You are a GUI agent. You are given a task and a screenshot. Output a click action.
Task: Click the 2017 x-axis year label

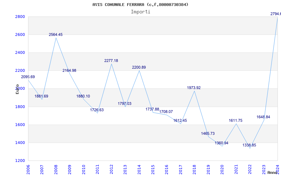point(181,170)
